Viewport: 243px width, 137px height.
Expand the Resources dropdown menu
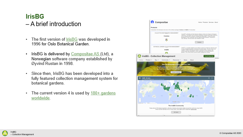tap(177, 60)
